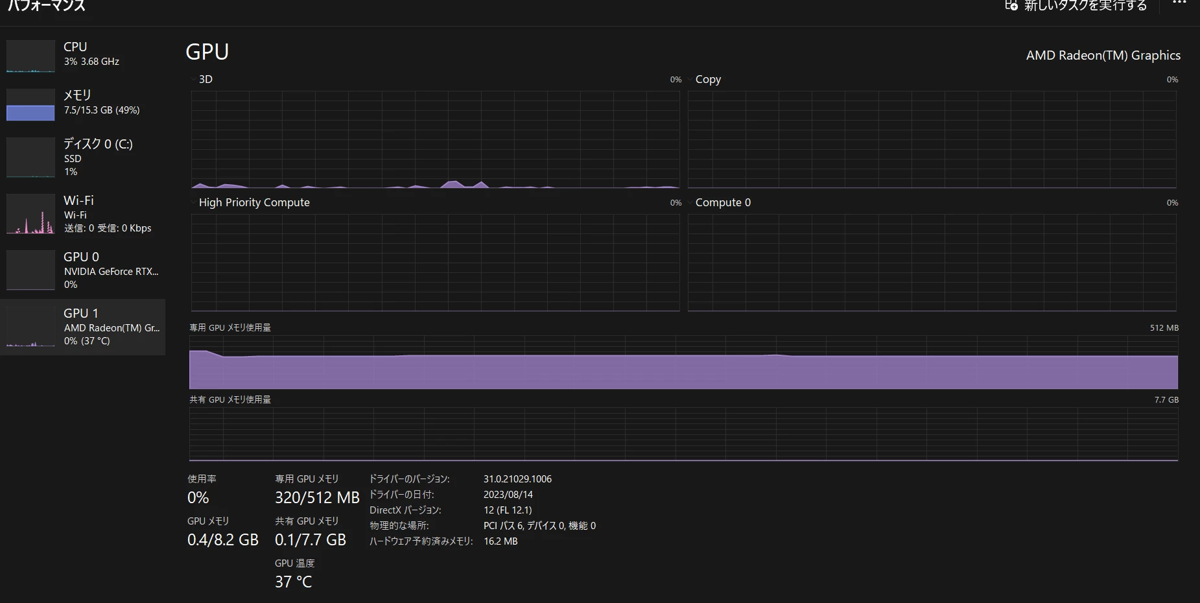Click the driver date 2023/08/14

[508, 495]
